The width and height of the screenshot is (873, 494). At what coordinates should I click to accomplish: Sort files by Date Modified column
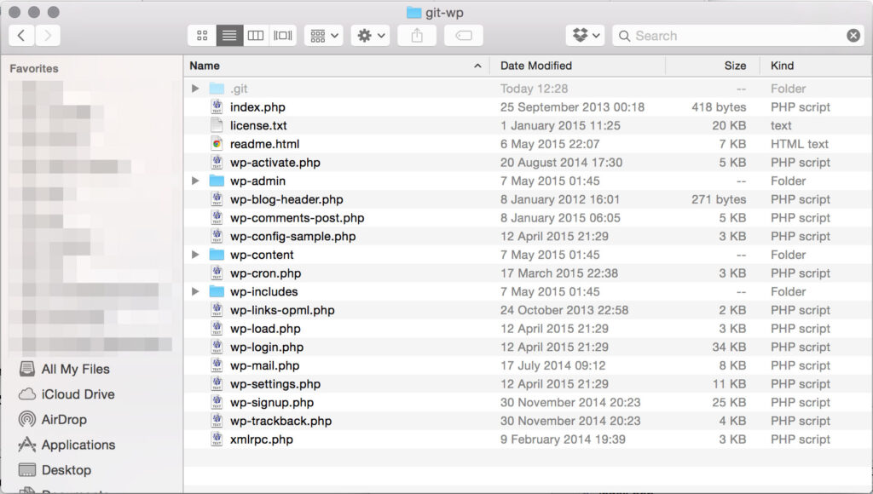click(x=577, y=66)
